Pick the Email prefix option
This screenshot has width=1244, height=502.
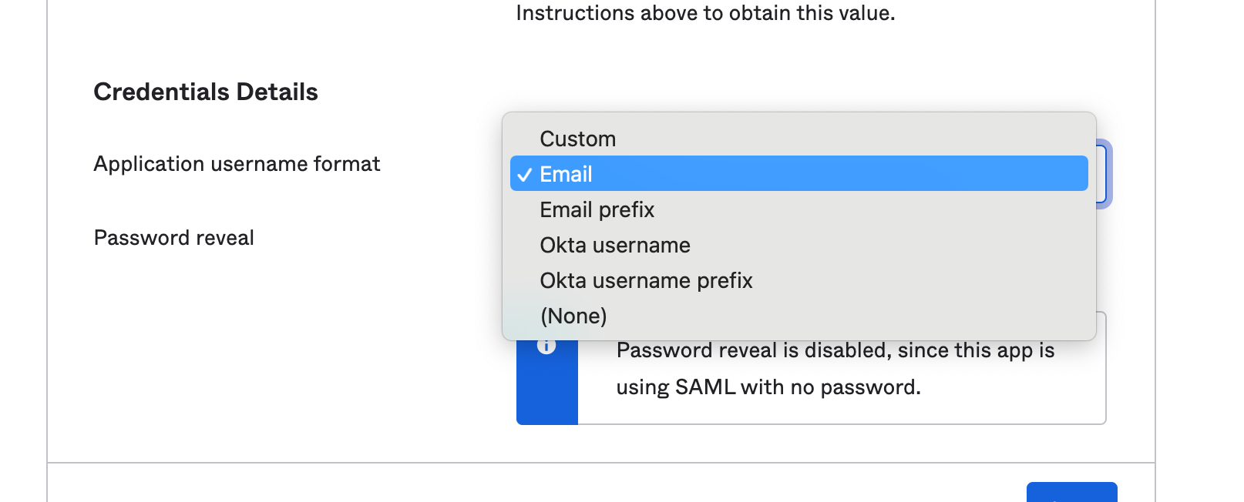(x=597, y=209)
